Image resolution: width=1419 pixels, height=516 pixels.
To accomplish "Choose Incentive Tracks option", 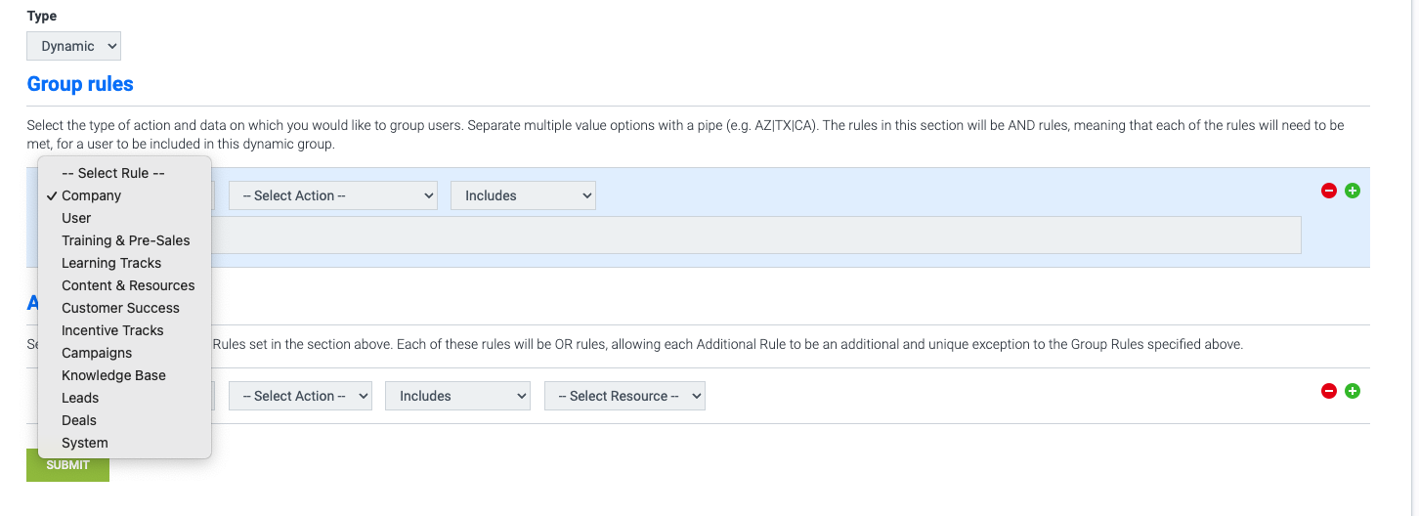I will [x=124, y=330].
